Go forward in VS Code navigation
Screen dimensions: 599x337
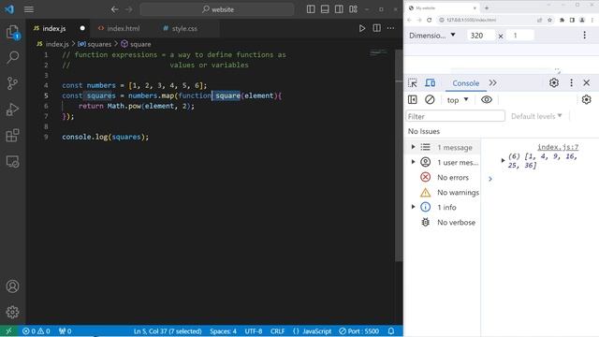click(129, 9)
